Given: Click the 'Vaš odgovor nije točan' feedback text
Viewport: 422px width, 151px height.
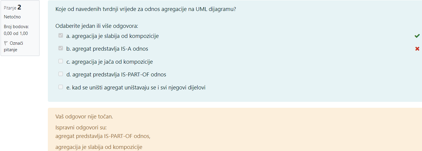Looking at the screenshot, I should (84, 117).
